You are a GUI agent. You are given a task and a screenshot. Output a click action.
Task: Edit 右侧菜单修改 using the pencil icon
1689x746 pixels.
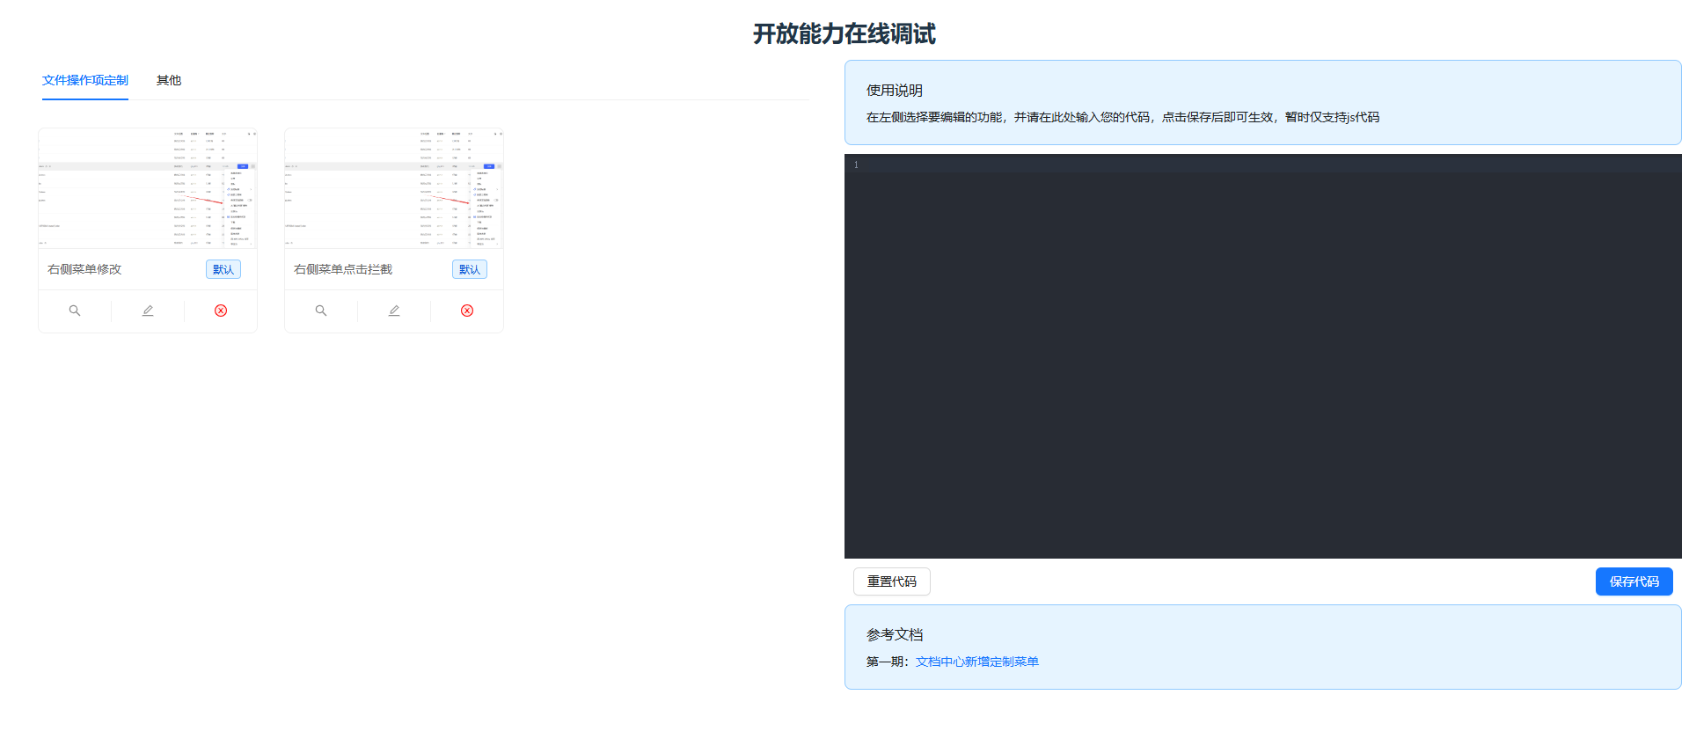[x=148, y=311]
